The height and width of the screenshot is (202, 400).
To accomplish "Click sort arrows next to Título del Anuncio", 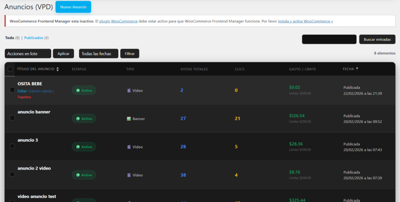I will pyautogui.click(x=58, y=69).
